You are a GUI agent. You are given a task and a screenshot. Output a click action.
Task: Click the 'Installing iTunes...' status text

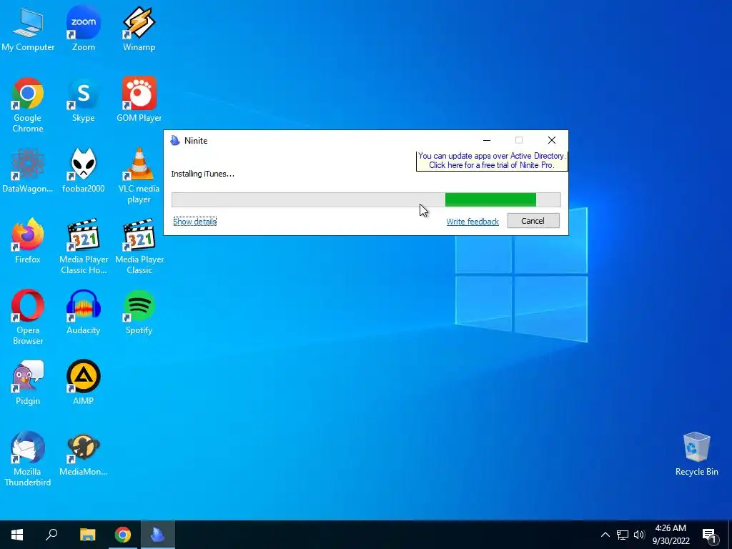pyautogui.click(x=202, y=174)
